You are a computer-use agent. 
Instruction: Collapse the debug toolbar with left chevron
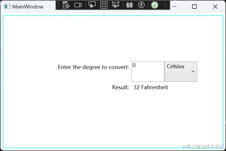coord(166,5)
